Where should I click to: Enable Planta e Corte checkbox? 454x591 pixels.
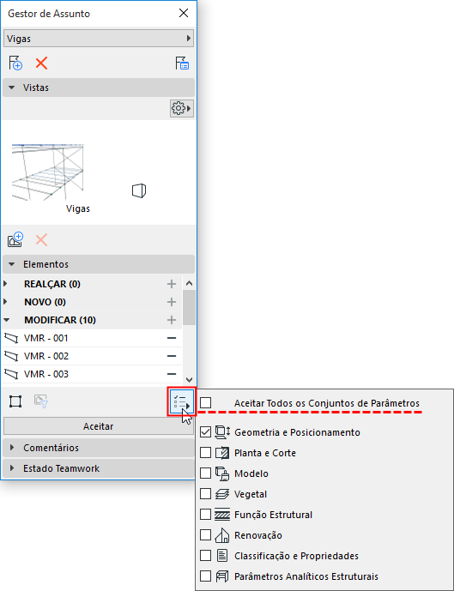click(x=205, y=453)
